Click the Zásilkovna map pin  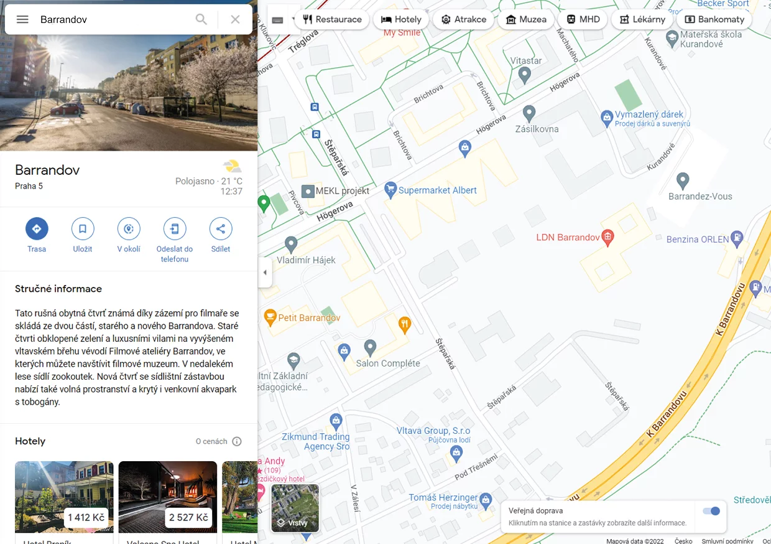pyautogui.click(x=529, y=113)
